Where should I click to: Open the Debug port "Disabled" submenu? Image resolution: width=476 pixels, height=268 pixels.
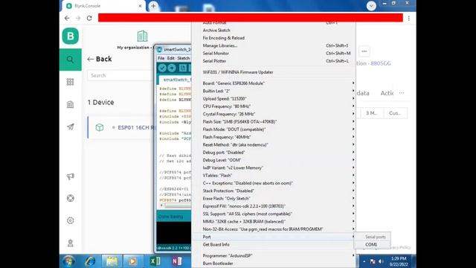274,153
